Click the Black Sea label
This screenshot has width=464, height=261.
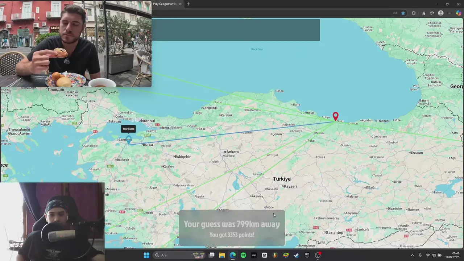[x=257, y=49]
